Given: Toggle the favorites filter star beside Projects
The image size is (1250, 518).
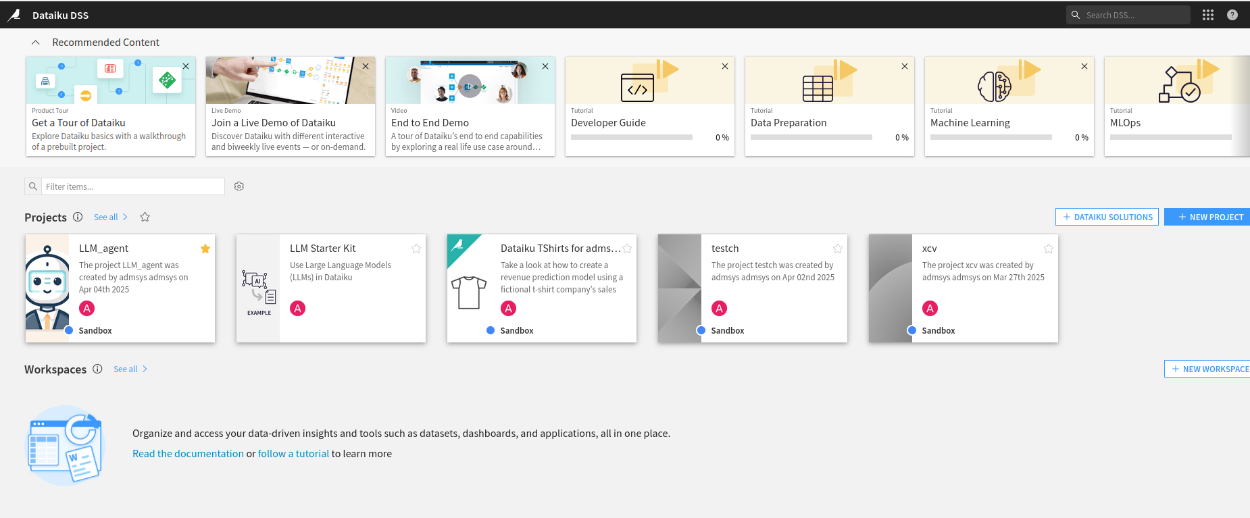Looking at the screenshot, I should tap(145, 217).
